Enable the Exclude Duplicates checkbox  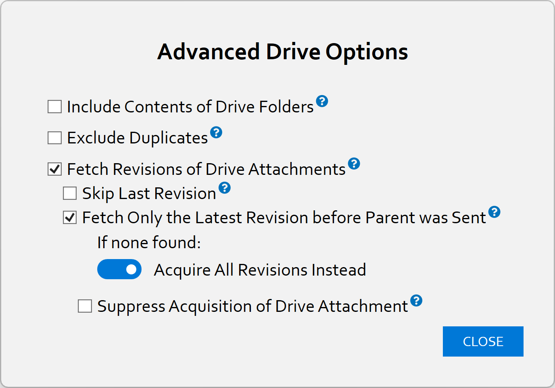click(x=55, y=138)
